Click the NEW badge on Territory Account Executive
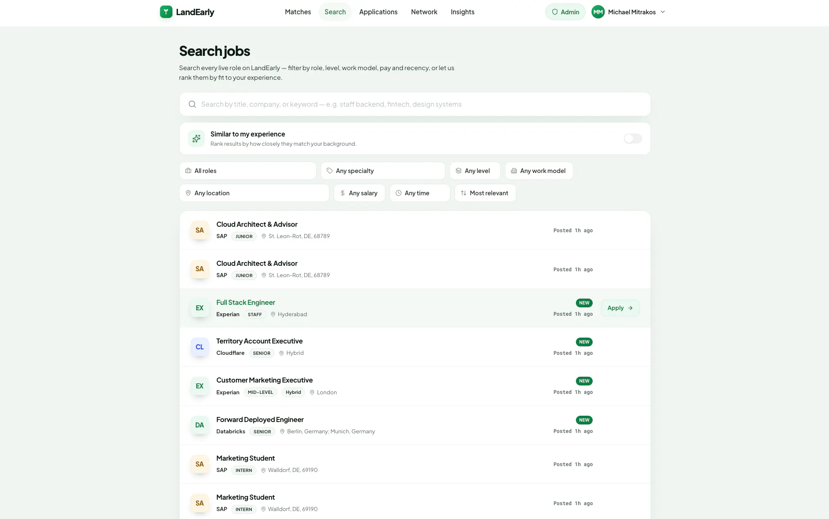 (x=584, y=342)
